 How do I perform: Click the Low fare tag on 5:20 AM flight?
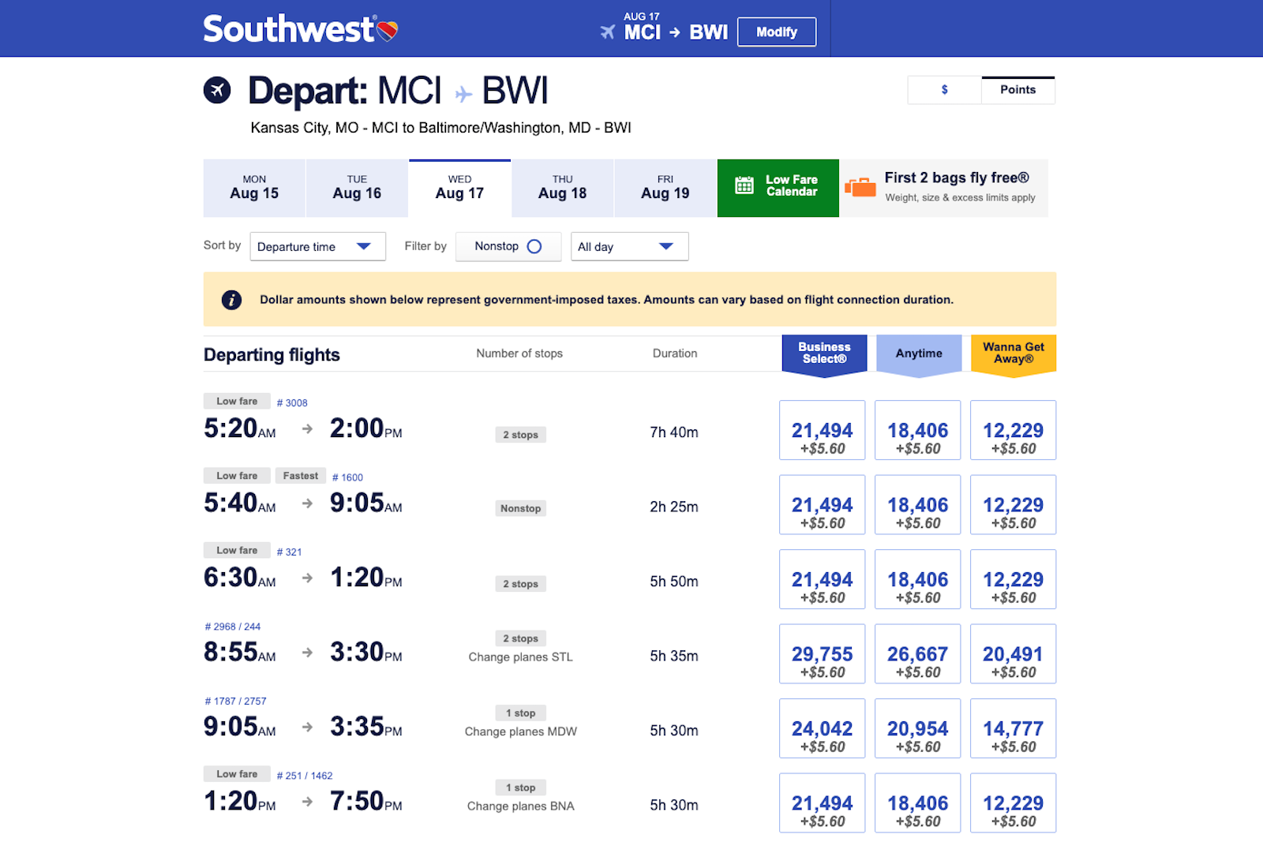[x=237, y=401]
